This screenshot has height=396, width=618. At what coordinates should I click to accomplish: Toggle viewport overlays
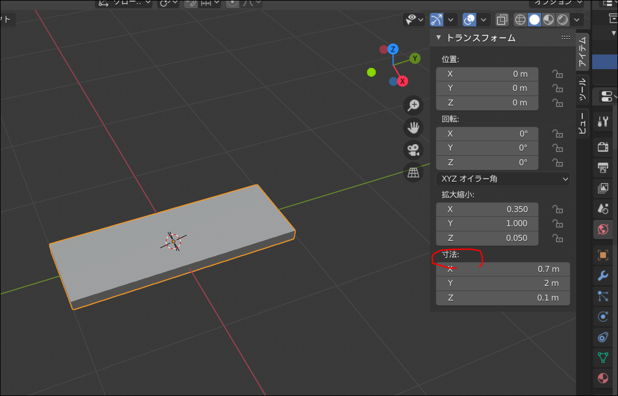[469, 20]
